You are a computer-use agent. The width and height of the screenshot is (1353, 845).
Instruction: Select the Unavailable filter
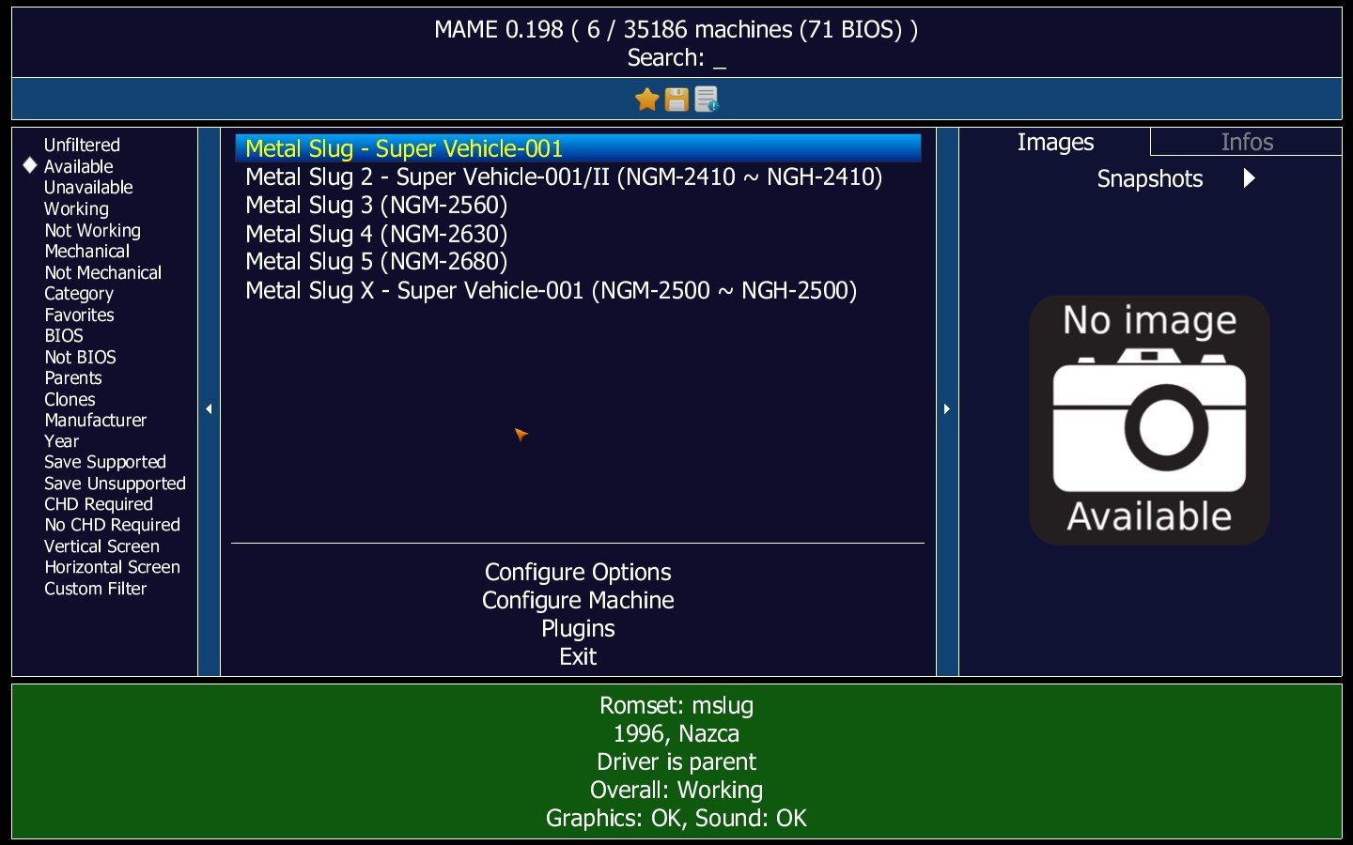pyautogui.click(x=88, y=187)
